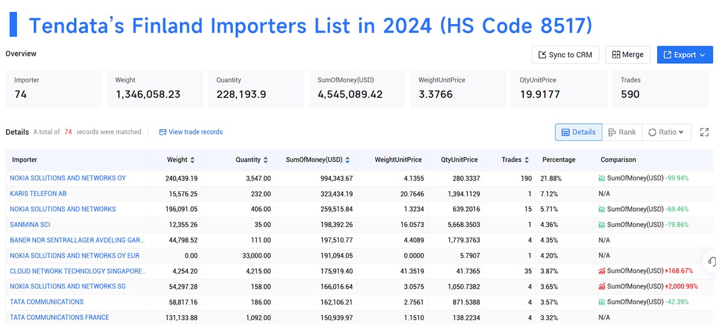The width and height of the screenshot is (716, 332).
Task: Switch to the Rank view tab
Action: (622, 132)
